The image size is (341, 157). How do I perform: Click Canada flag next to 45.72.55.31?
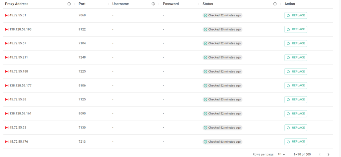(x=7, y=15)
